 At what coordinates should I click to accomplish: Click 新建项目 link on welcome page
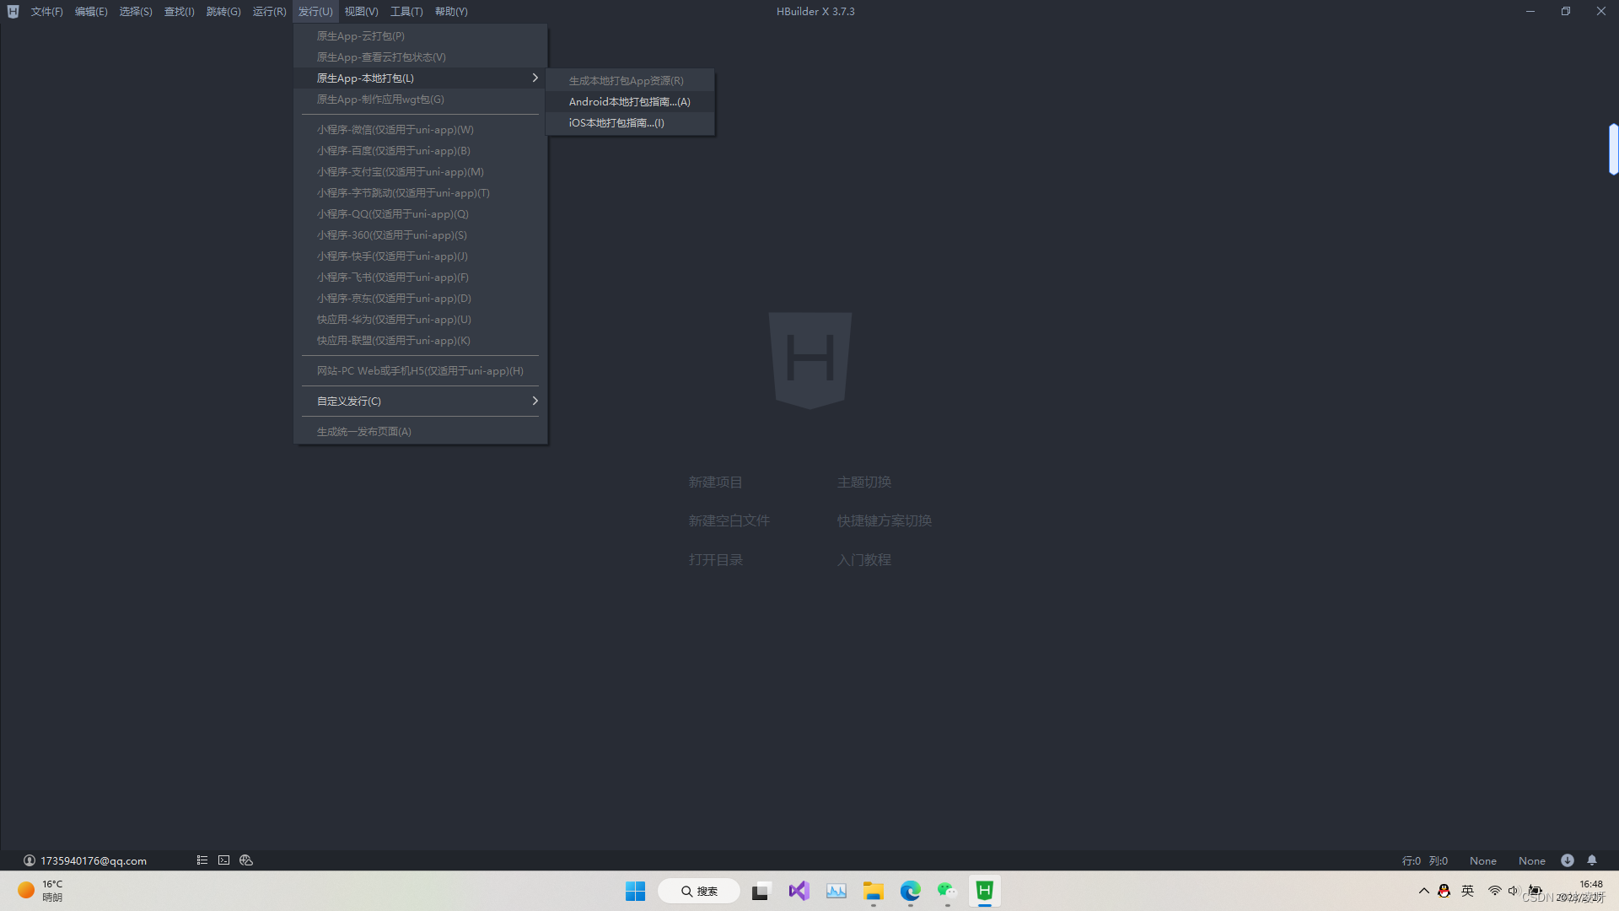715,482
